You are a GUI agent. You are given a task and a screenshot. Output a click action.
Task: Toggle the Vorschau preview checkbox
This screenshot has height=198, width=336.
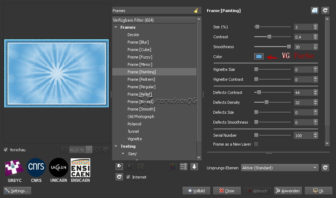click(6, 150)
